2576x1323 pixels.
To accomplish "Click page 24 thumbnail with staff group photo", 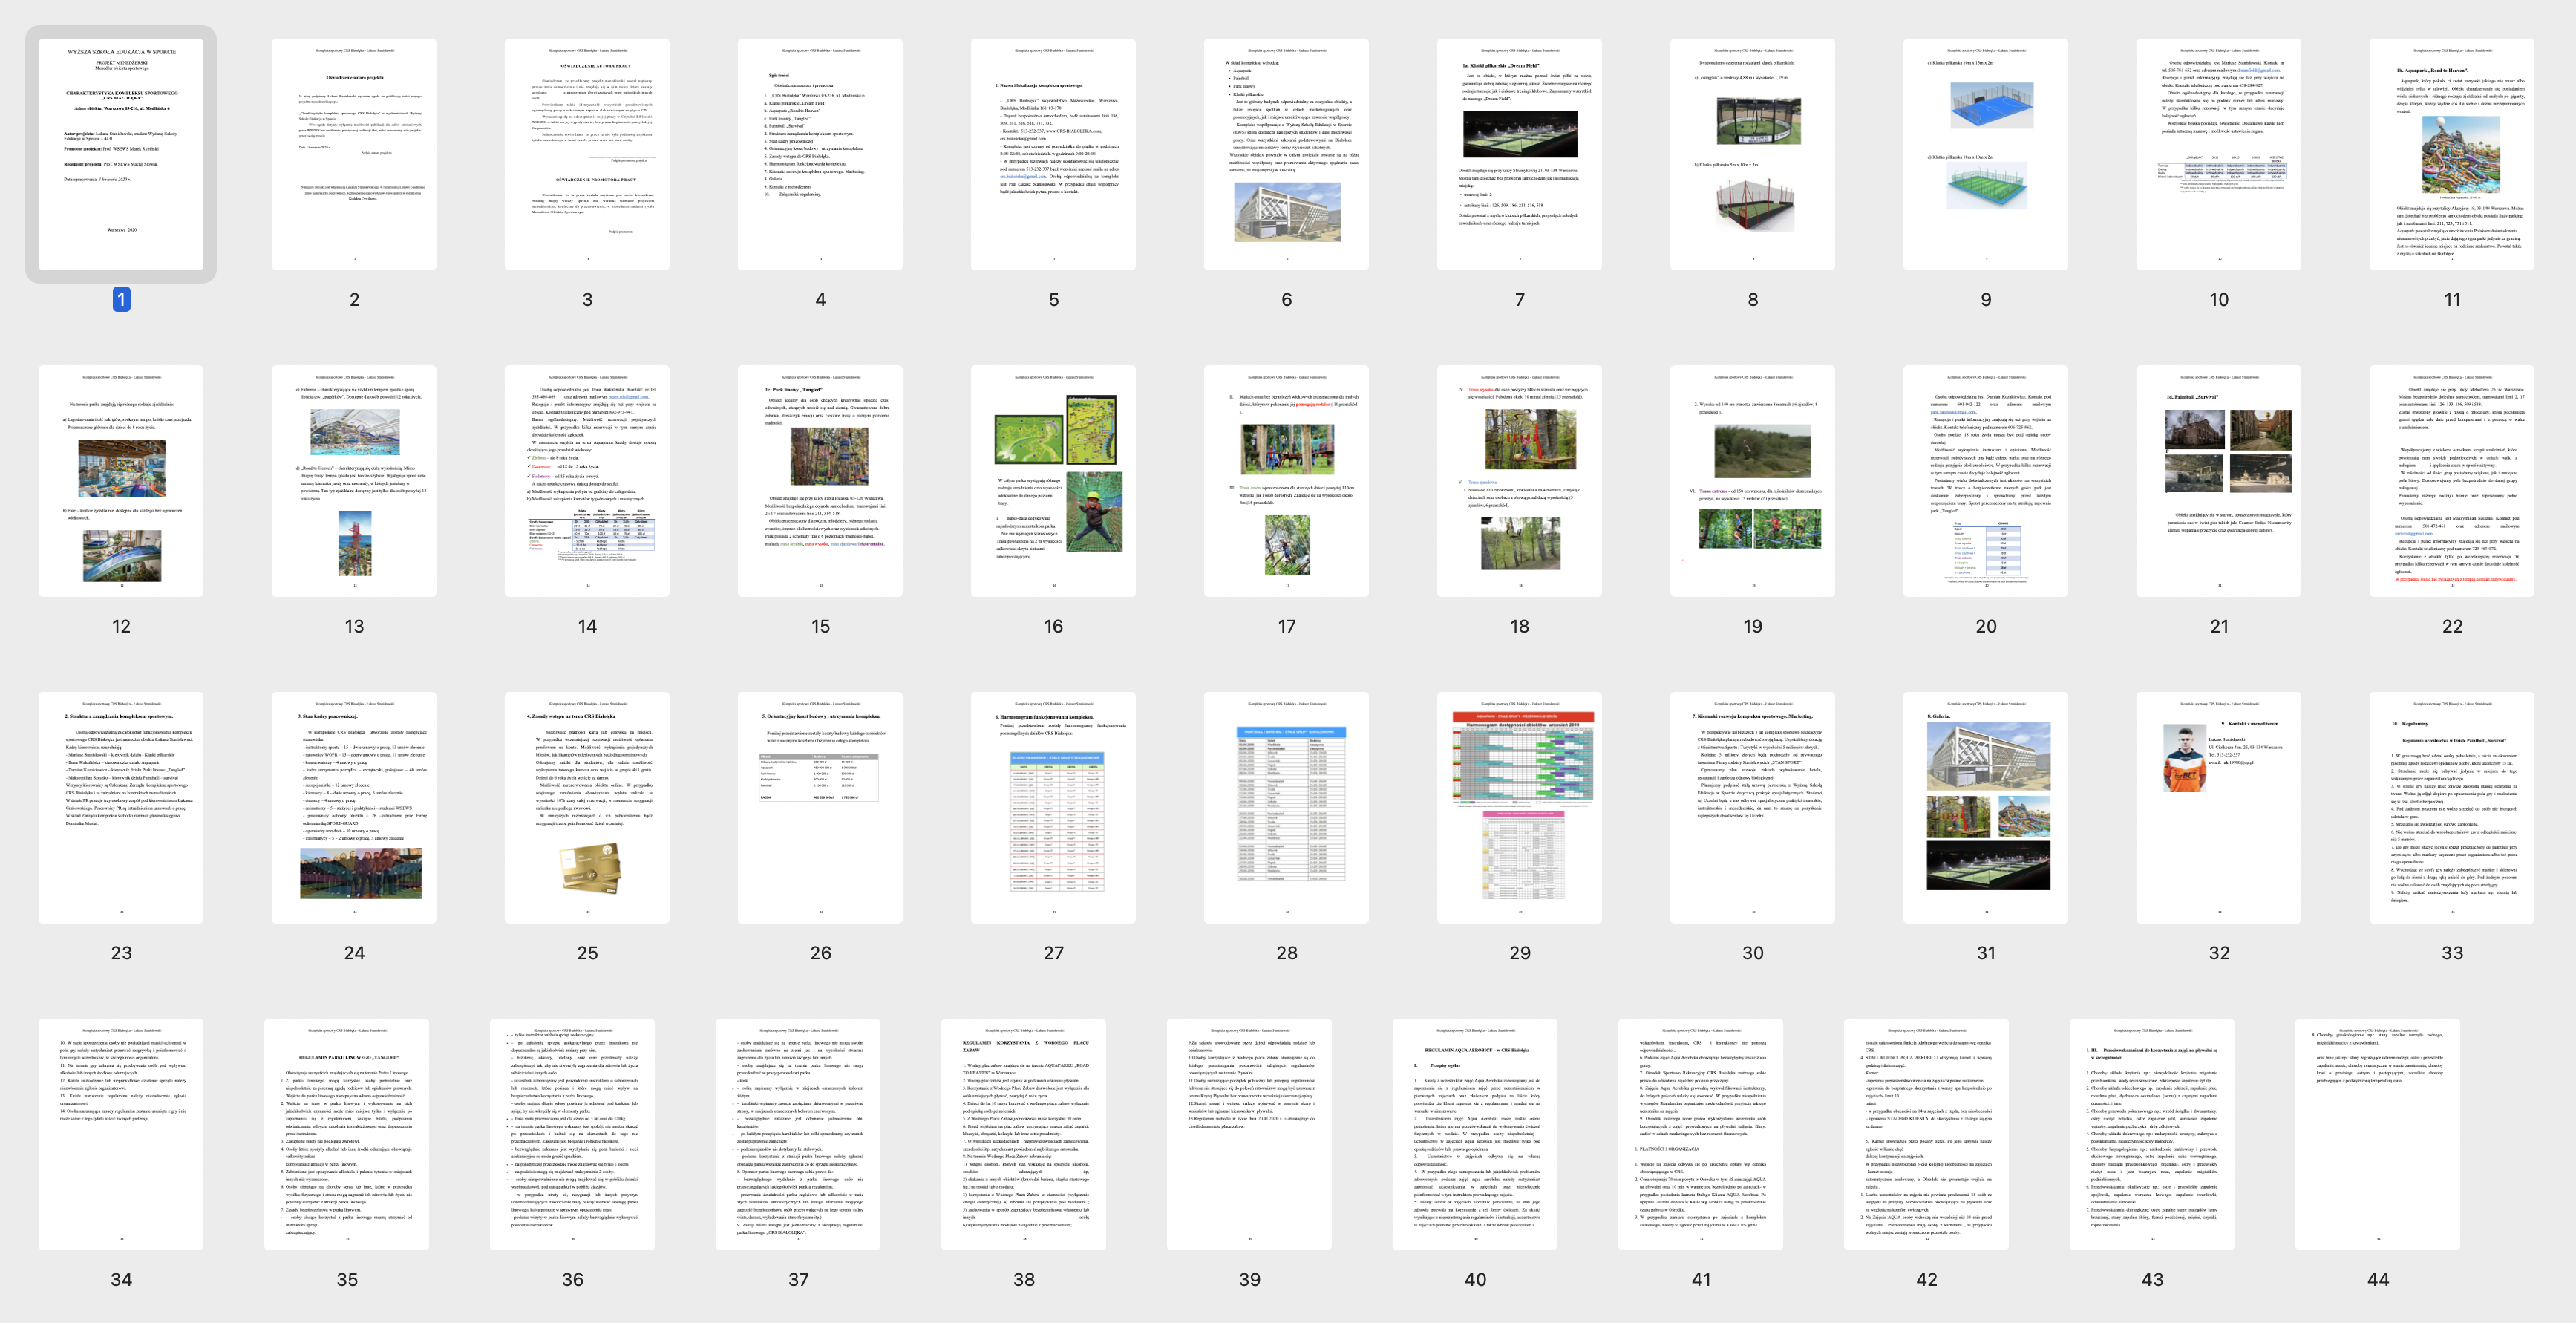I will 354,807.
